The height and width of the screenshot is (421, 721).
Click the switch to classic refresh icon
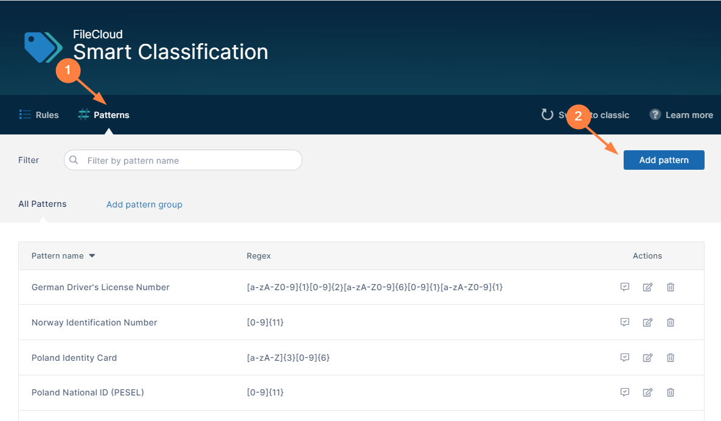pyautogui.click(x=547, y=114)
